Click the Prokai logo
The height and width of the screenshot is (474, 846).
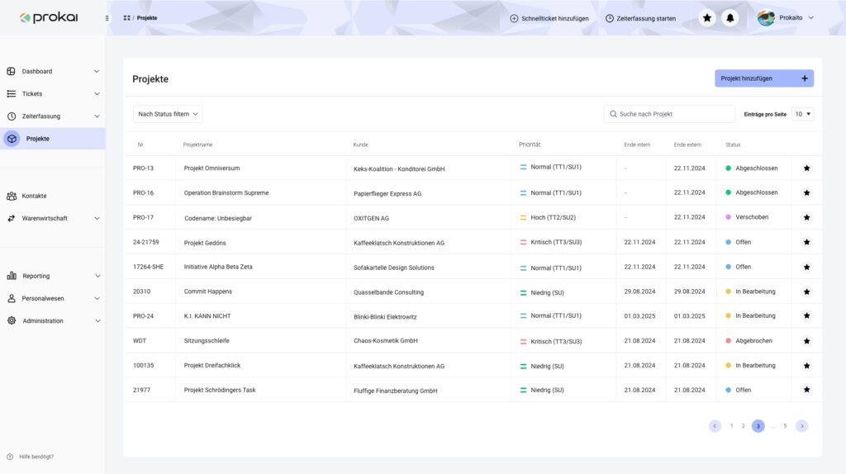point(49,17)
